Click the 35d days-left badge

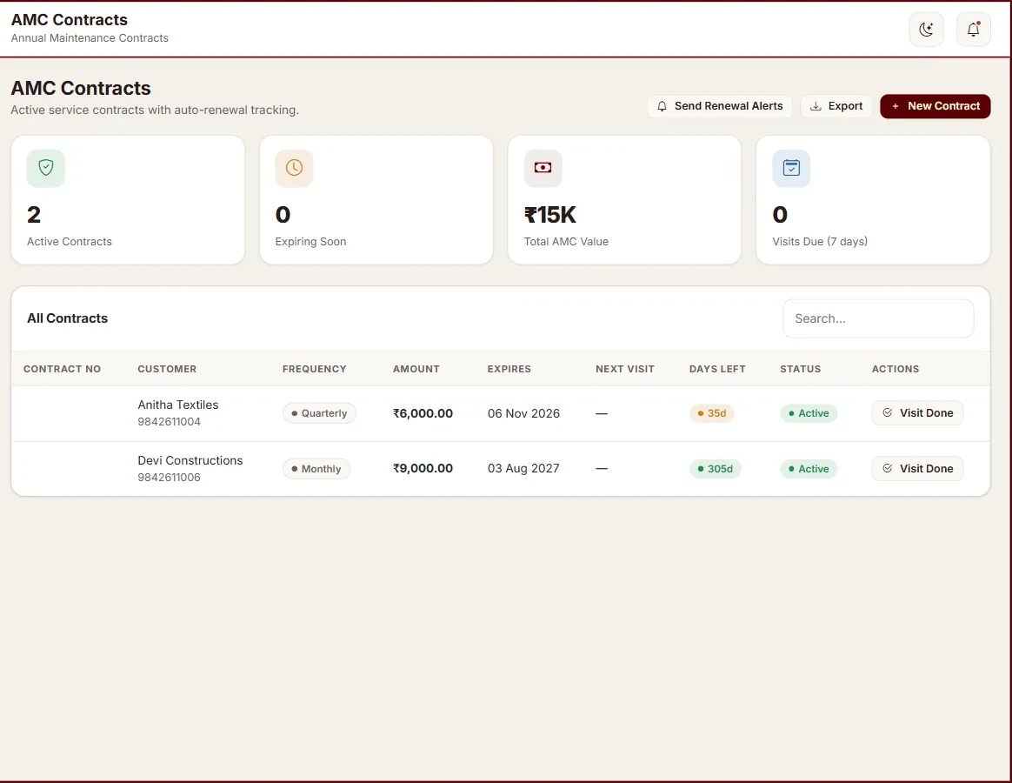[x=712, y=413]
